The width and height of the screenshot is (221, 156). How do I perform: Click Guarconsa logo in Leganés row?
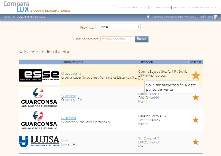(39, 120)
